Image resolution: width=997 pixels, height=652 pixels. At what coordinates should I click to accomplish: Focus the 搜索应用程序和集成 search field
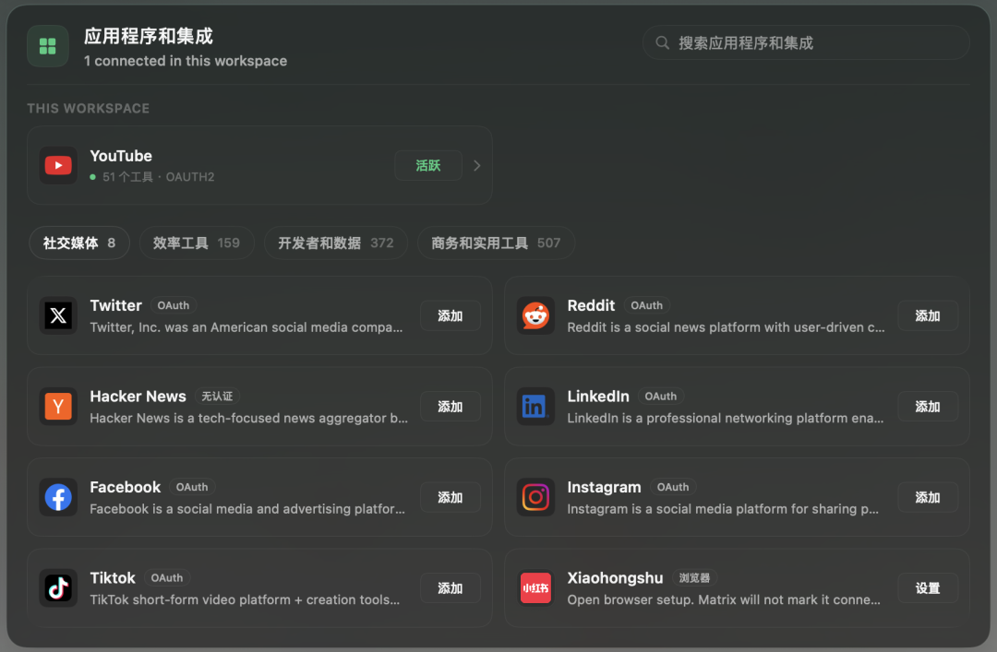coord(806,42)
